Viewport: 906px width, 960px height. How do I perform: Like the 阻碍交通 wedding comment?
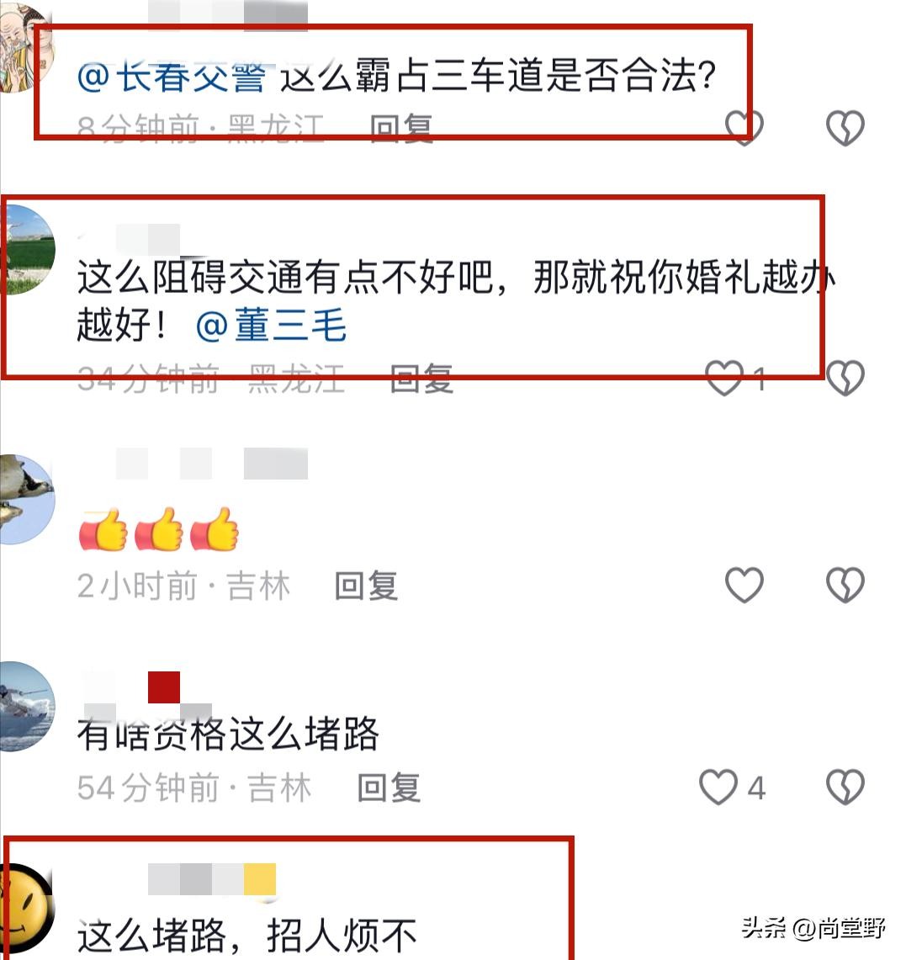tap(724, 378)
